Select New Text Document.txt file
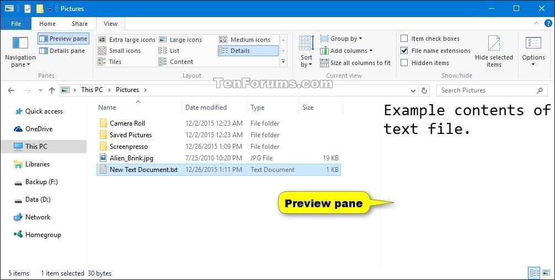 (218, 170)
